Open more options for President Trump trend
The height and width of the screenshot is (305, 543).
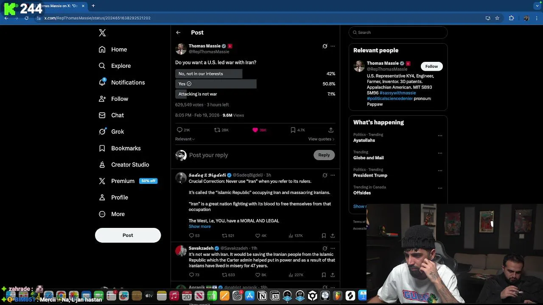coord(440,171)
